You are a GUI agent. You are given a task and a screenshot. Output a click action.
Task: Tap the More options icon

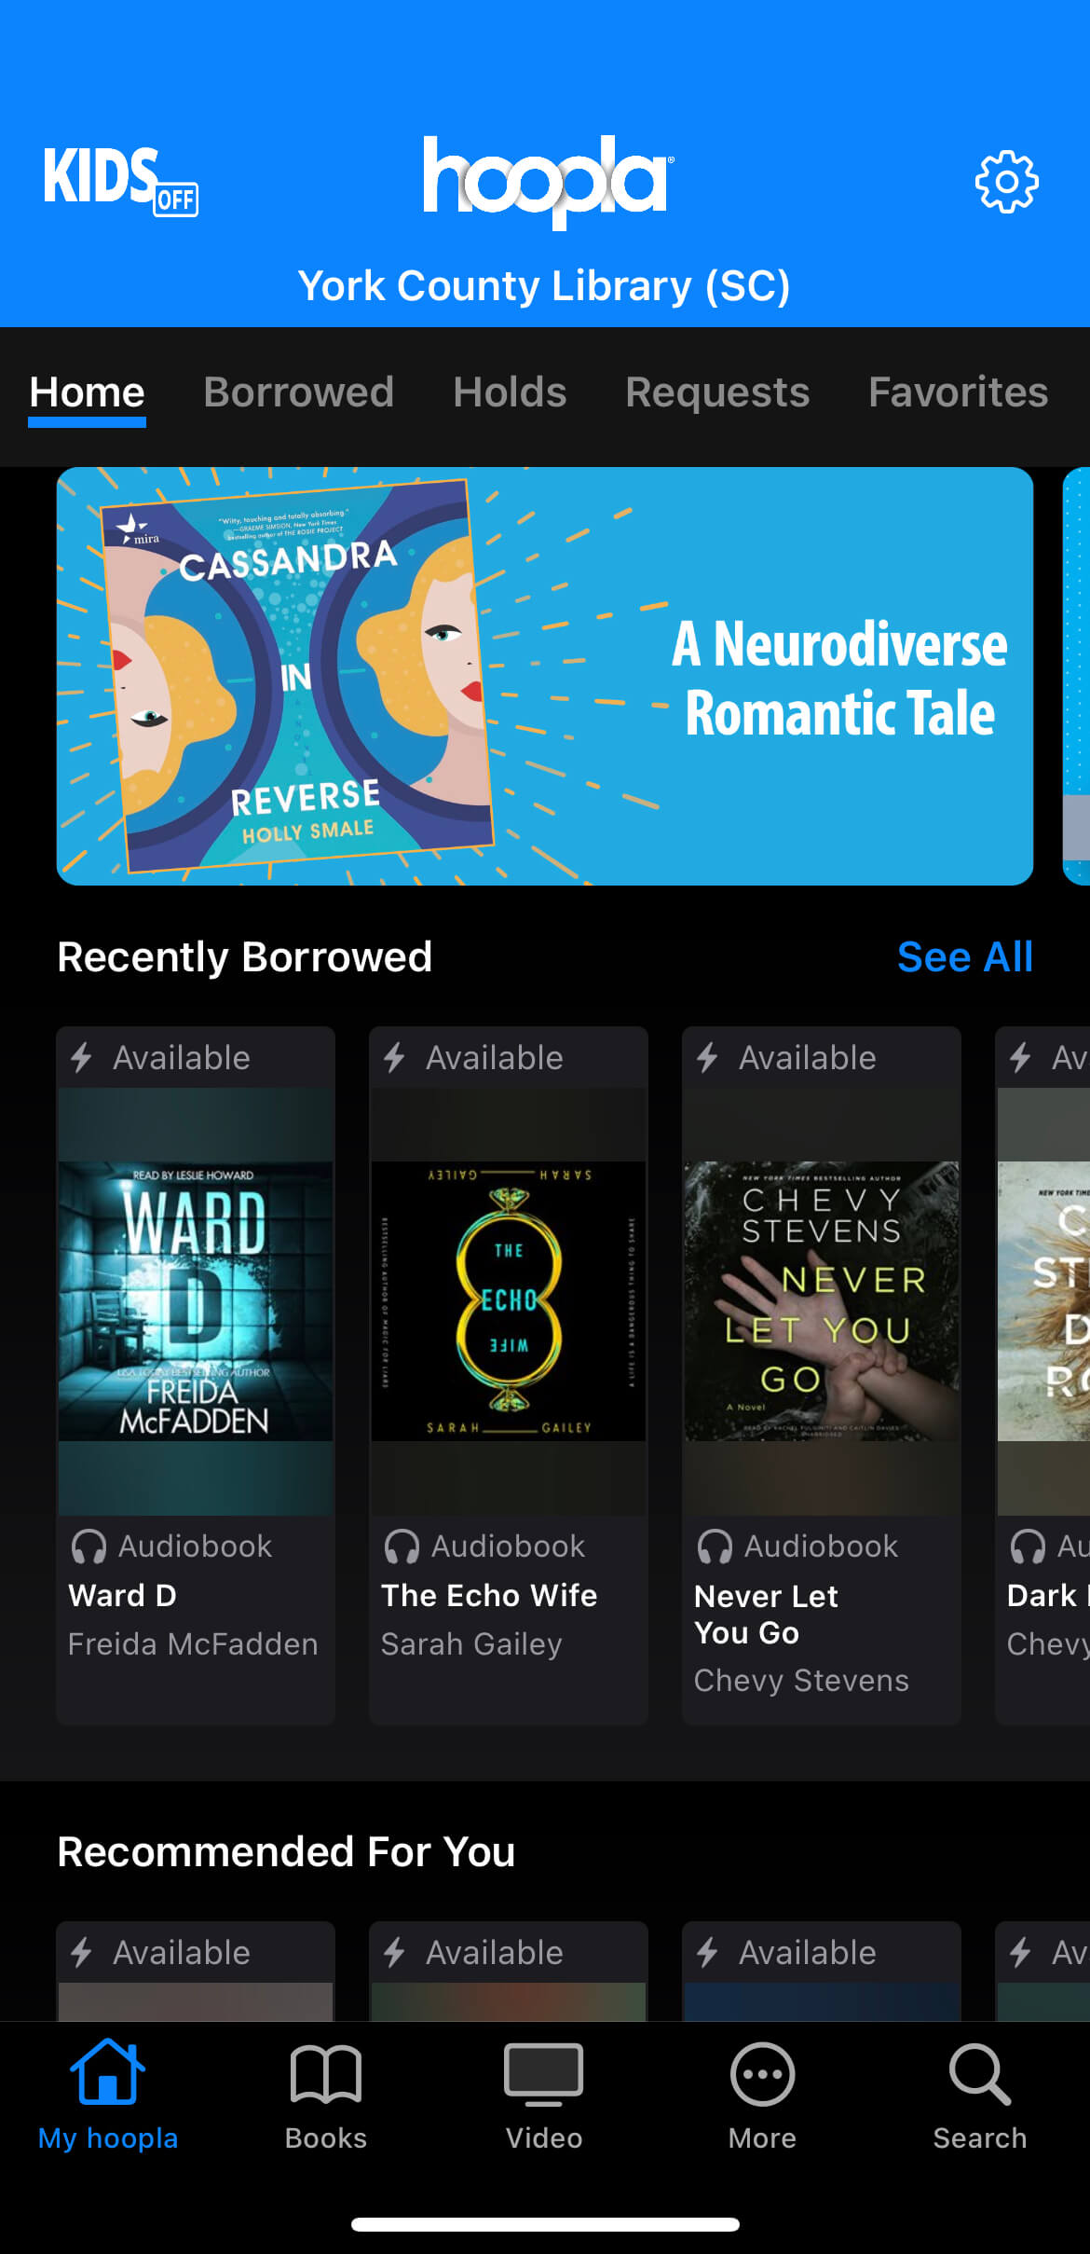pos(762,2074)
